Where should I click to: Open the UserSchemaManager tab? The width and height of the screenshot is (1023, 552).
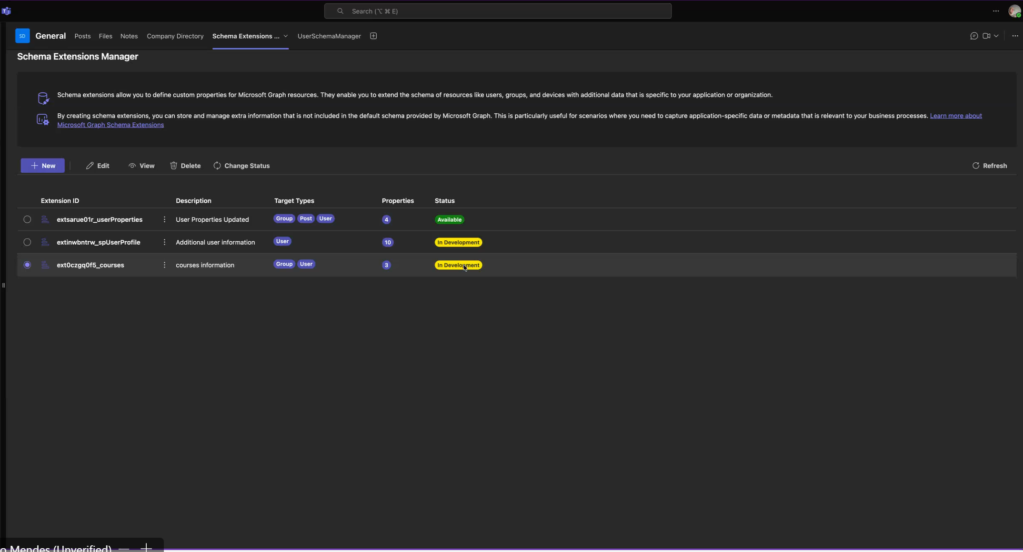(329, 36)
